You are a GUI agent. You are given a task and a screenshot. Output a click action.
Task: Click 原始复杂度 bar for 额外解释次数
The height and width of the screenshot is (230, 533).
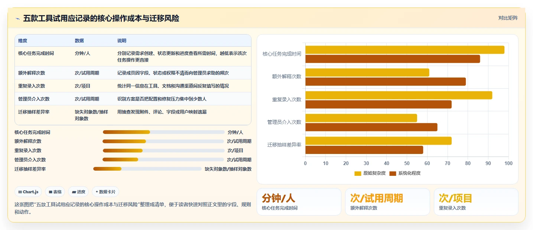click(x=367, y=72)
